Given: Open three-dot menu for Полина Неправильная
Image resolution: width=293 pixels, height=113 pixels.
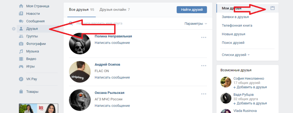Looking at the screenshot, I should pos(204,37).
